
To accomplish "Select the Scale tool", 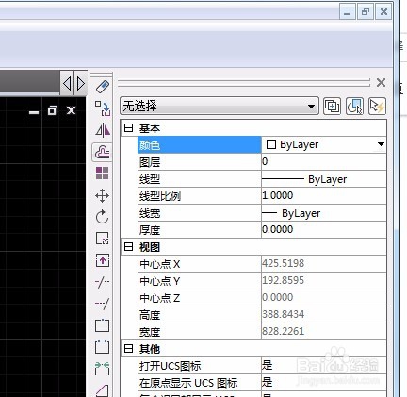I will point(103,239).
